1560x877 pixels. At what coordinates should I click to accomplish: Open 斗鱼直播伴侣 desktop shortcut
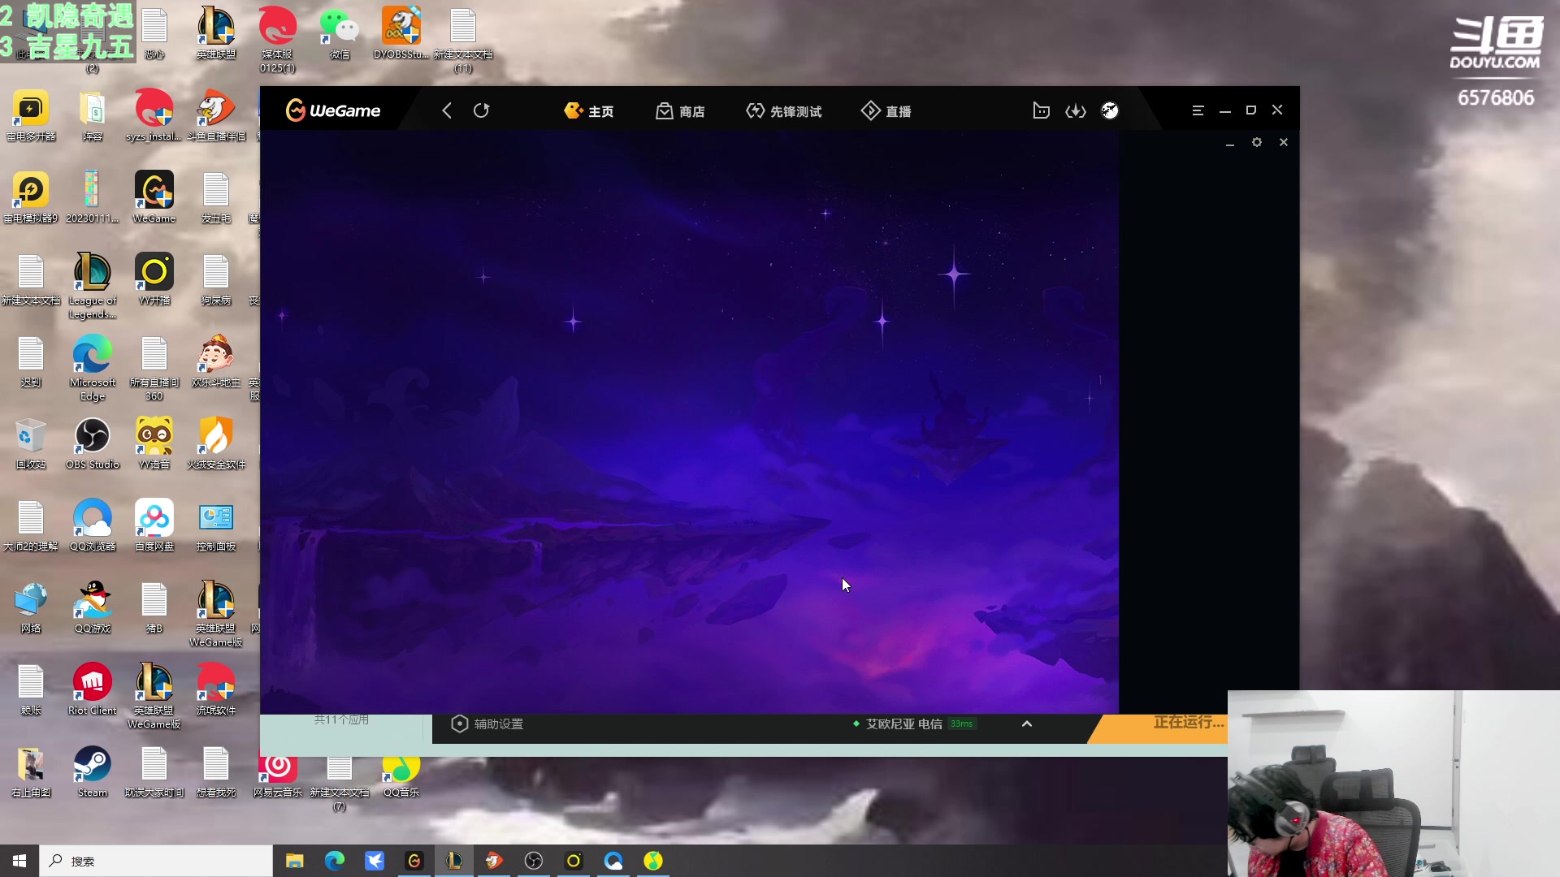point(216,116)
